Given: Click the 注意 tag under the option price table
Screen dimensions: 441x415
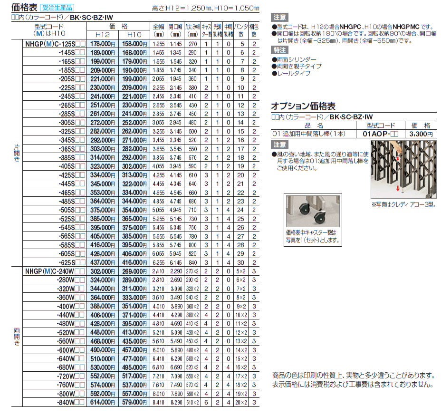Looking at the screenshot, I should coord(279,144).
